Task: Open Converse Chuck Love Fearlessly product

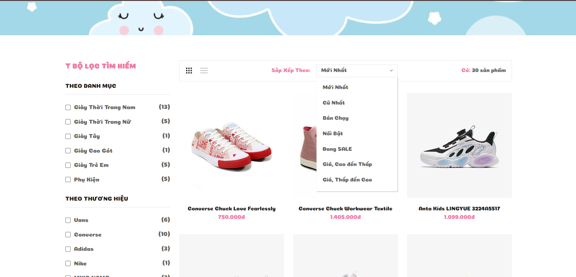Action: [x=231, y=209]
